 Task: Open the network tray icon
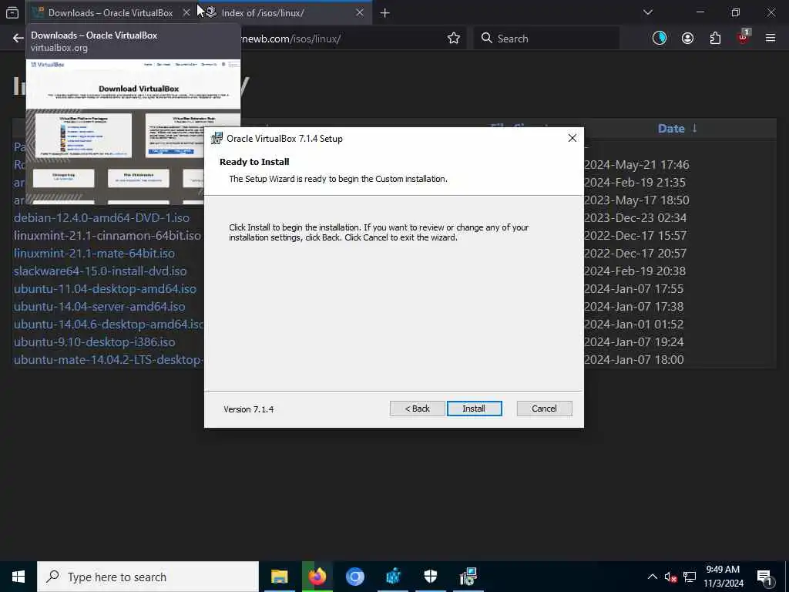click(x=690, y=577)
